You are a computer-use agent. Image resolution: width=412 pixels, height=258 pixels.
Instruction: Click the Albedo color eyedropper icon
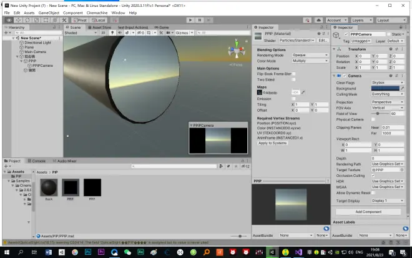[304, 92]
